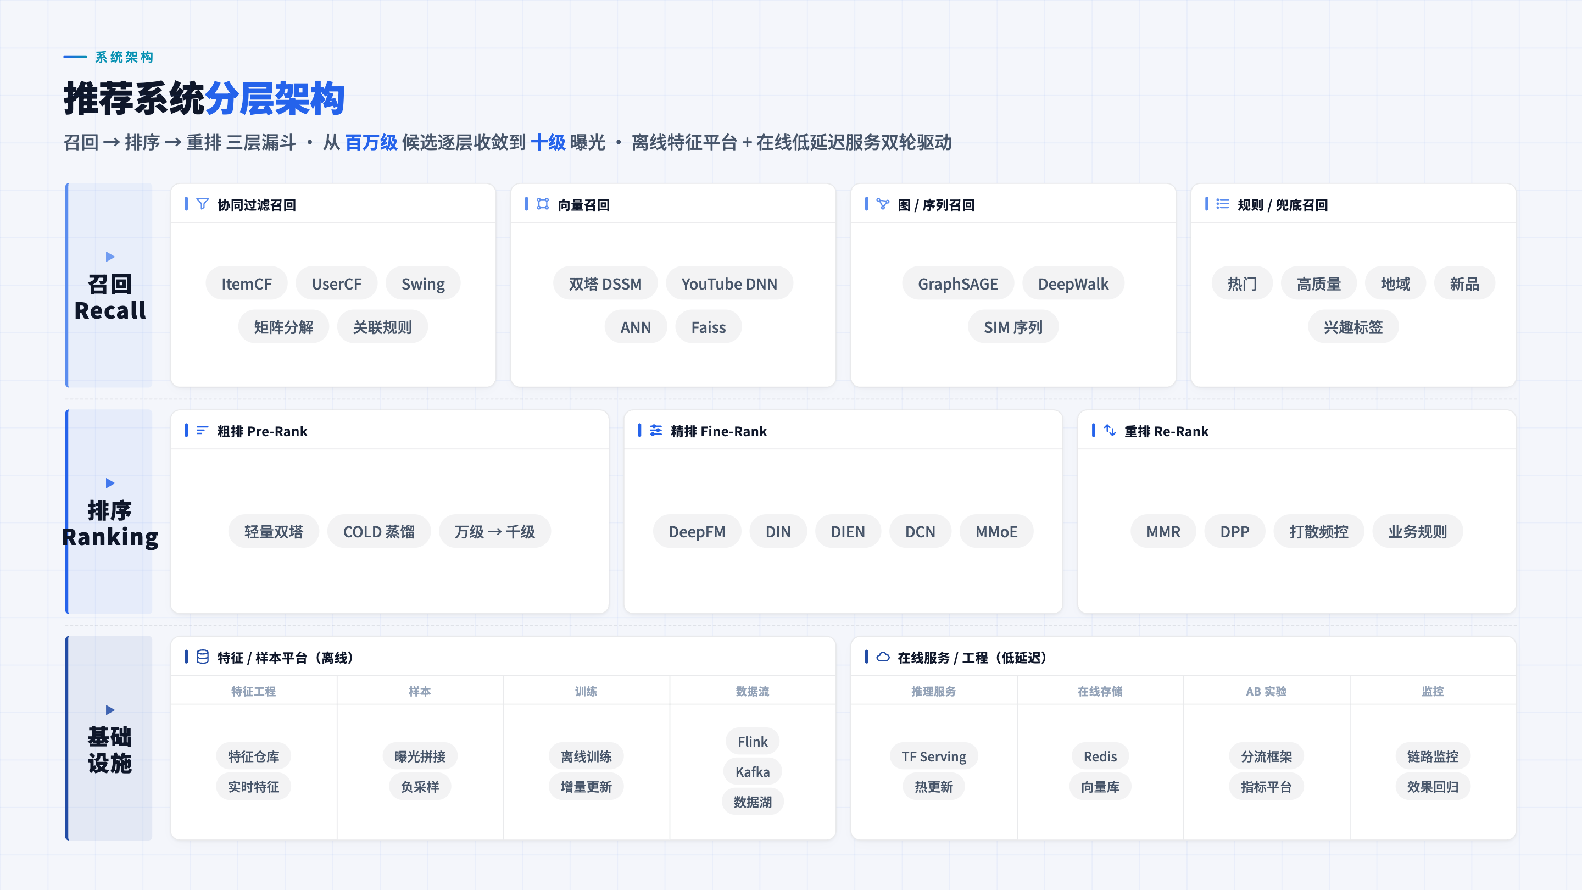Click the 新品 tag

[x=1464, y=284]
